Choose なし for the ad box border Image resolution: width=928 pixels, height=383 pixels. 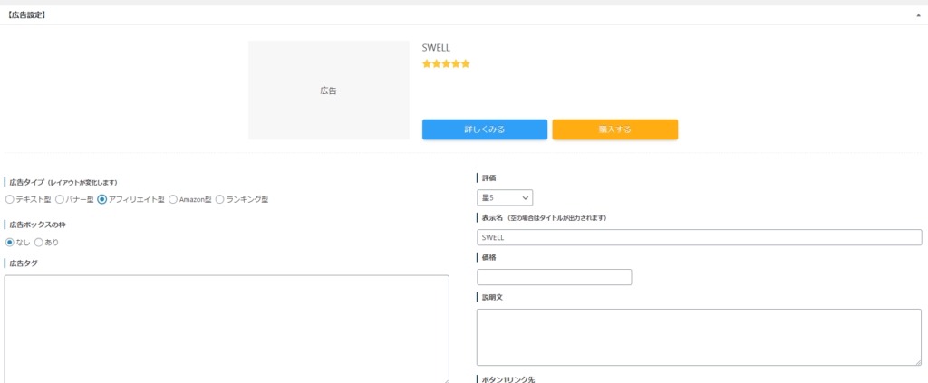click(x=9, y=243)
